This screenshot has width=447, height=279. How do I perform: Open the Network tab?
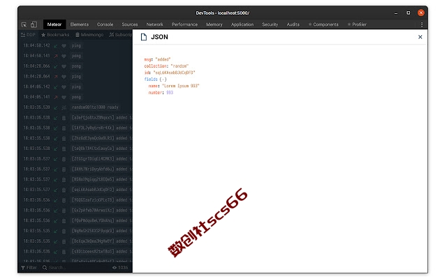coord(155,24)
